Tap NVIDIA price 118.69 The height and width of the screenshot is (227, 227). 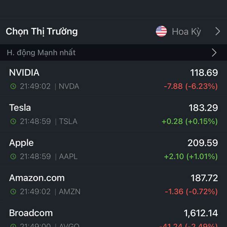click(x=204, y=73)
